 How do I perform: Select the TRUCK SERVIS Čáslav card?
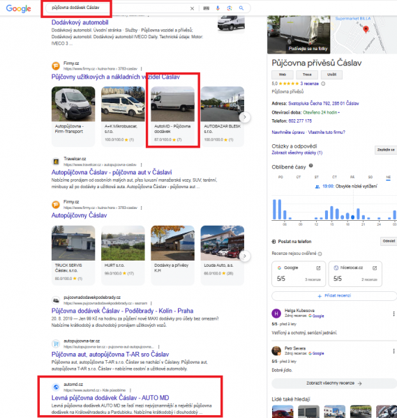point(73,256)
